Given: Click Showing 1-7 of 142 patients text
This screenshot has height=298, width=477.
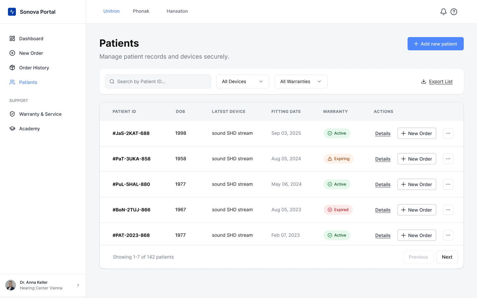Looking at the screenshot, I should [143, 257].
